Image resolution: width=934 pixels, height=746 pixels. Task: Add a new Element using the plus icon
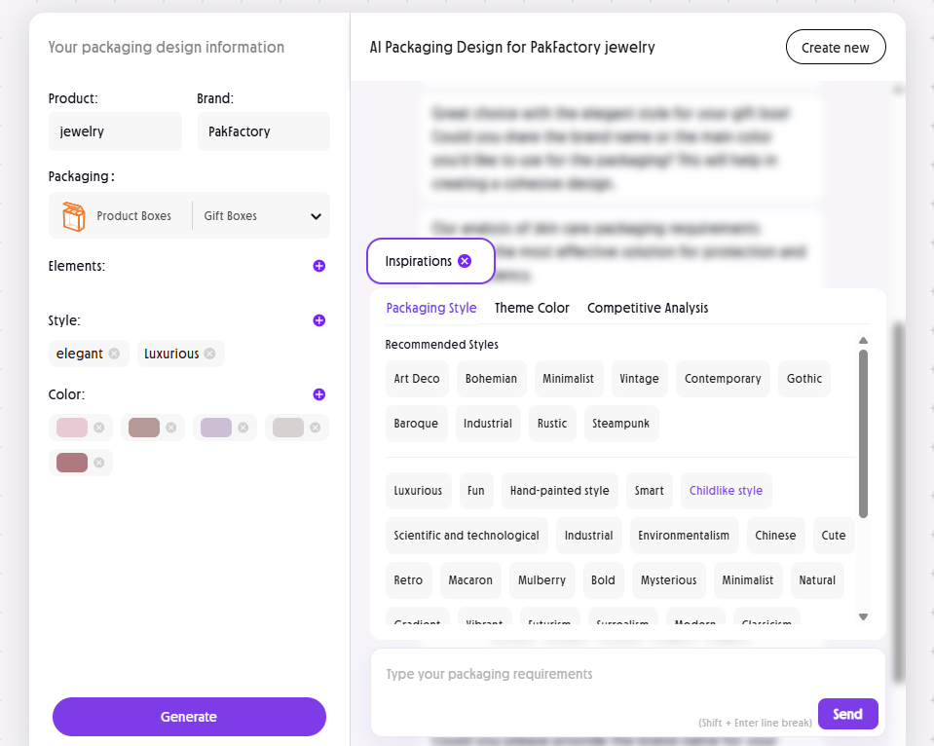[318, 266]
